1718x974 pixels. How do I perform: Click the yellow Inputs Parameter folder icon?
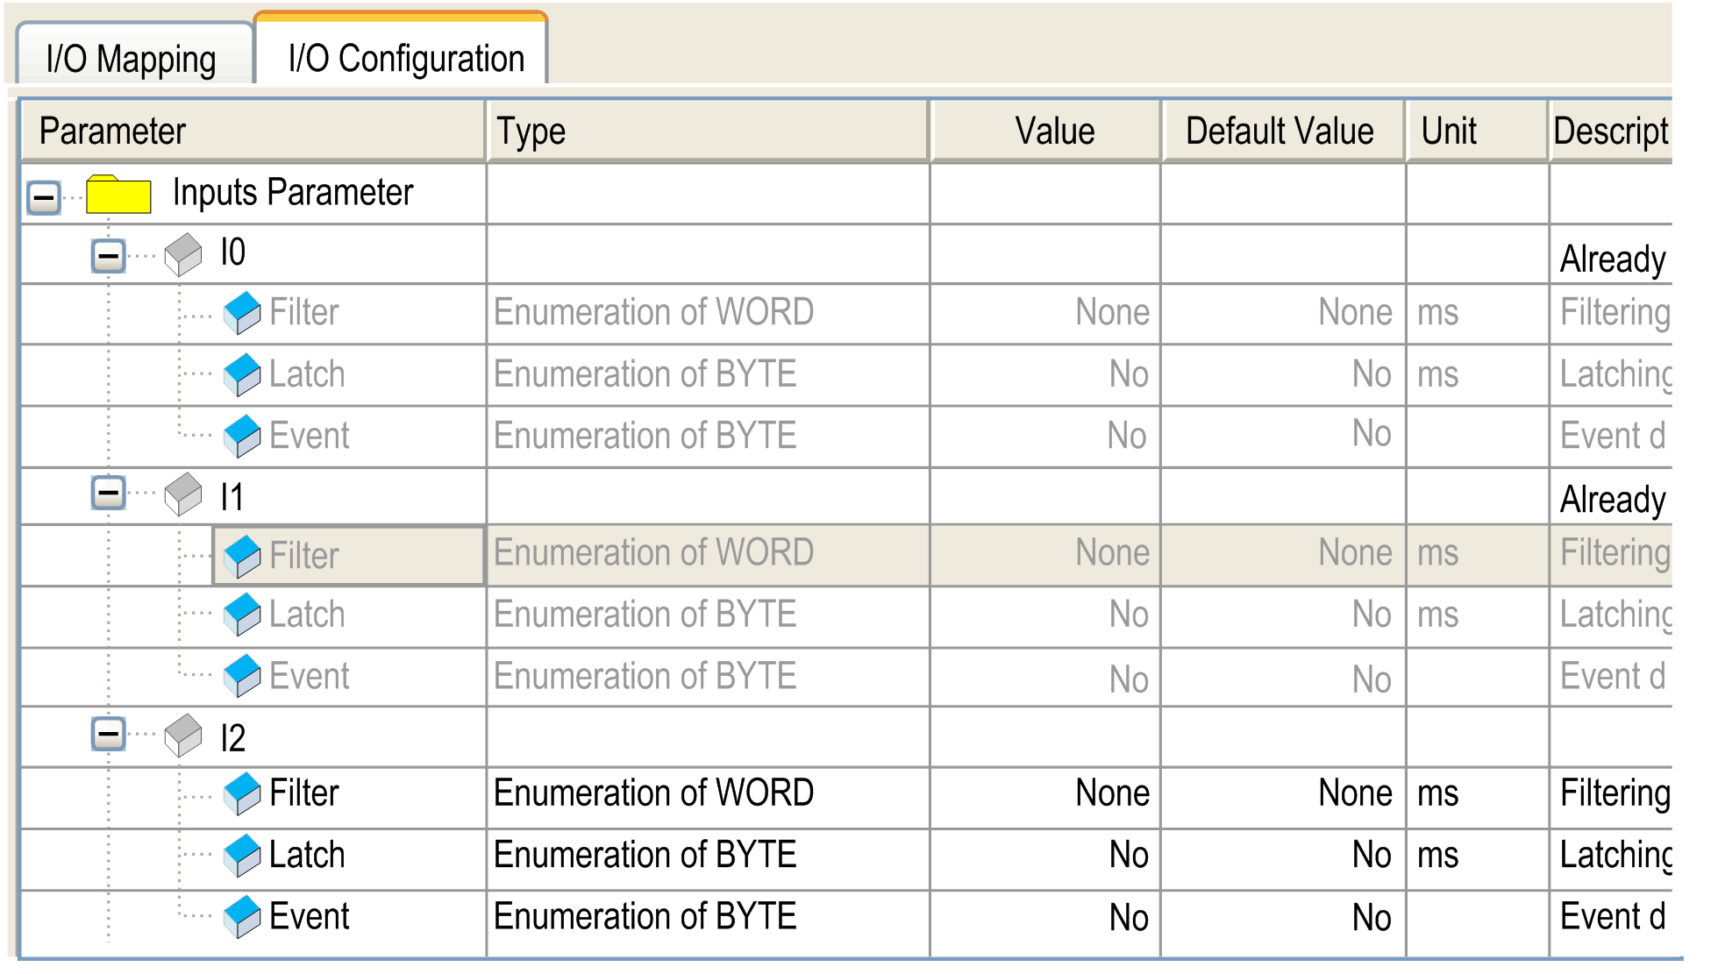118,194
